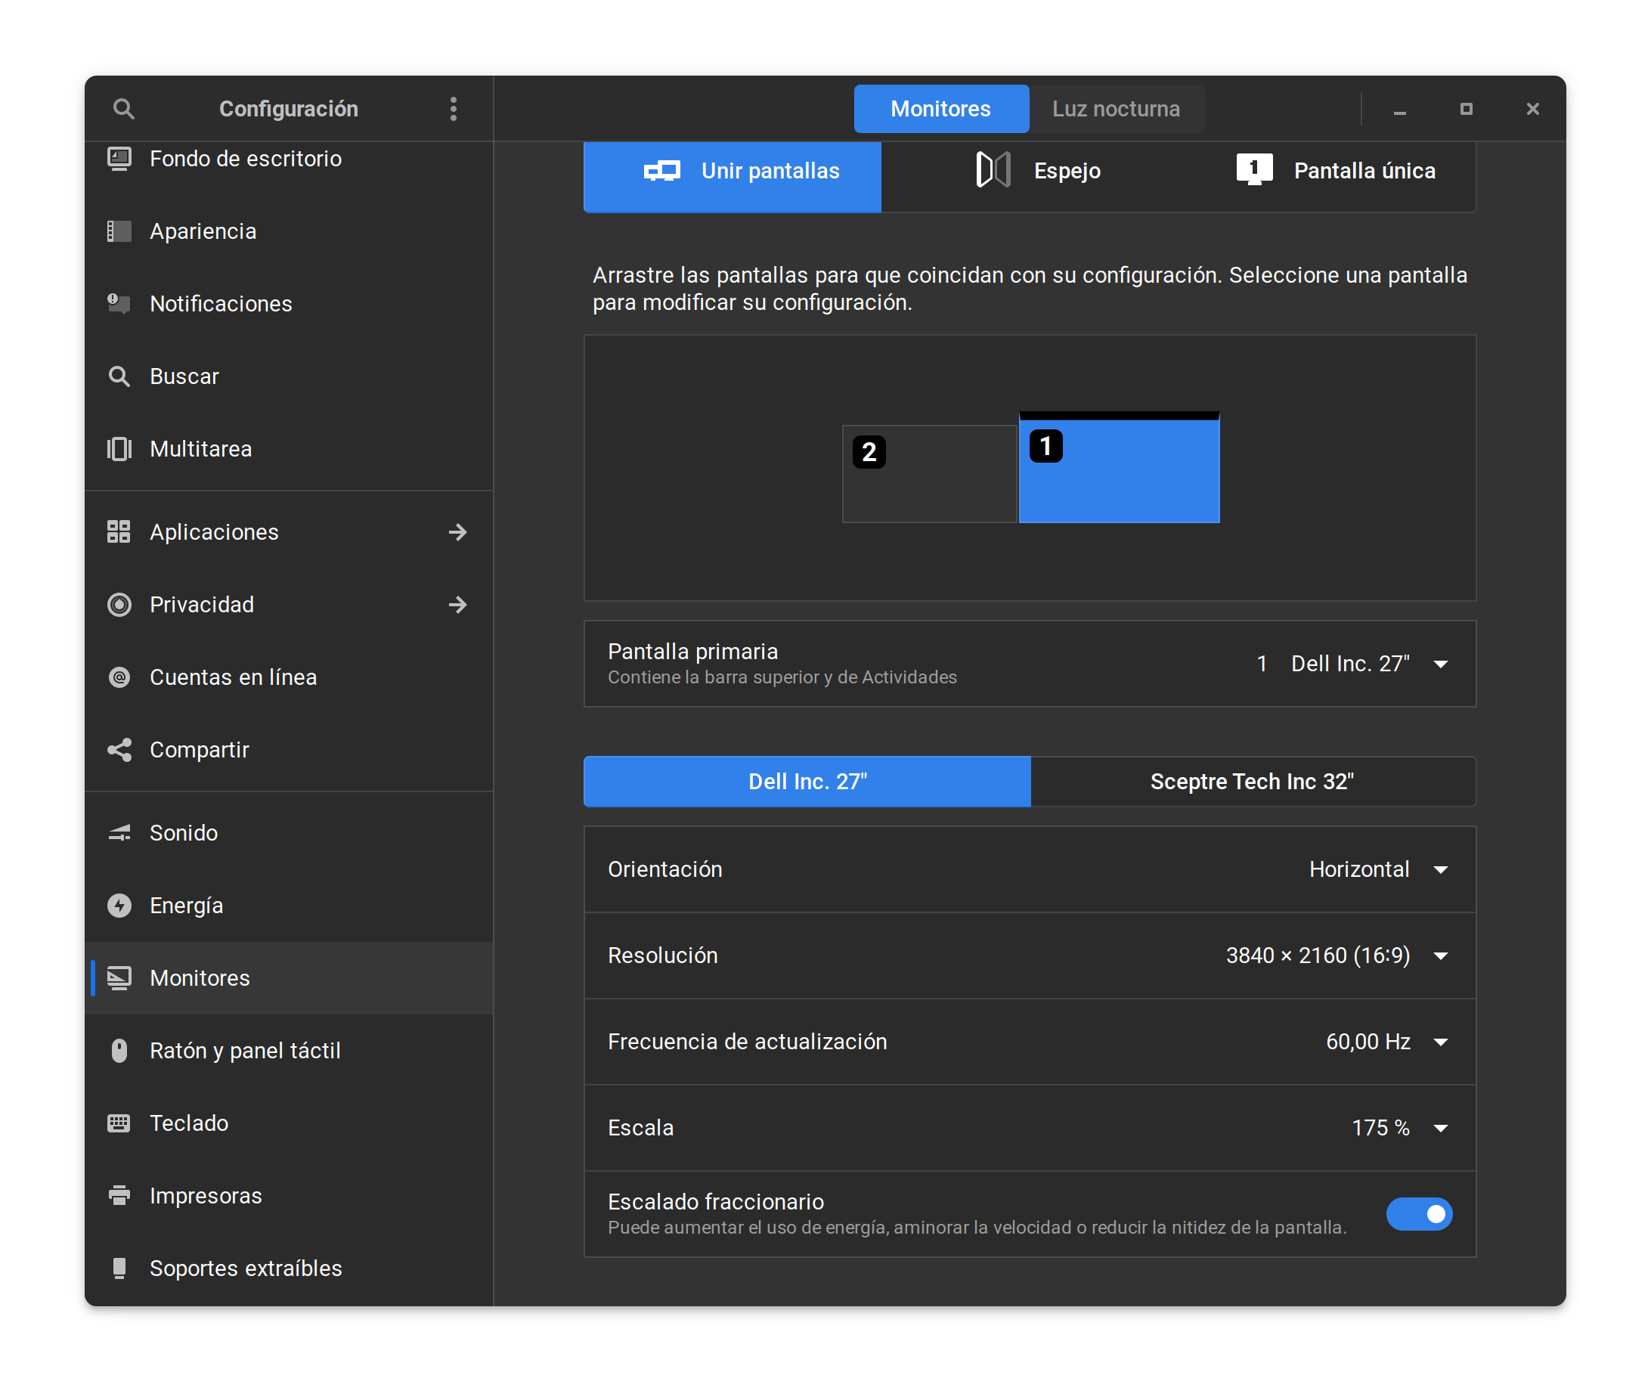Image resolution: width=1651 pixels, height=1400 pixels.
Task: Click the Sonido speaker icon
Action: [120, 832]
